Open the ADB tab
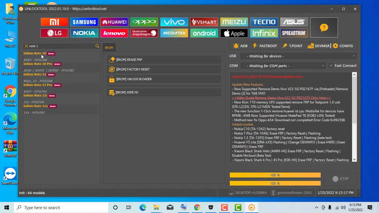 click(240, 46)
